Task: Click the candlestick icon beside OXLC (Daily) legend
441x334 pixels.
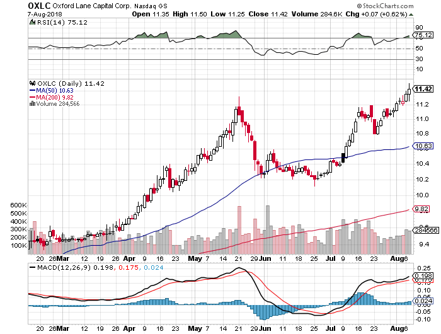Action: 33,83
